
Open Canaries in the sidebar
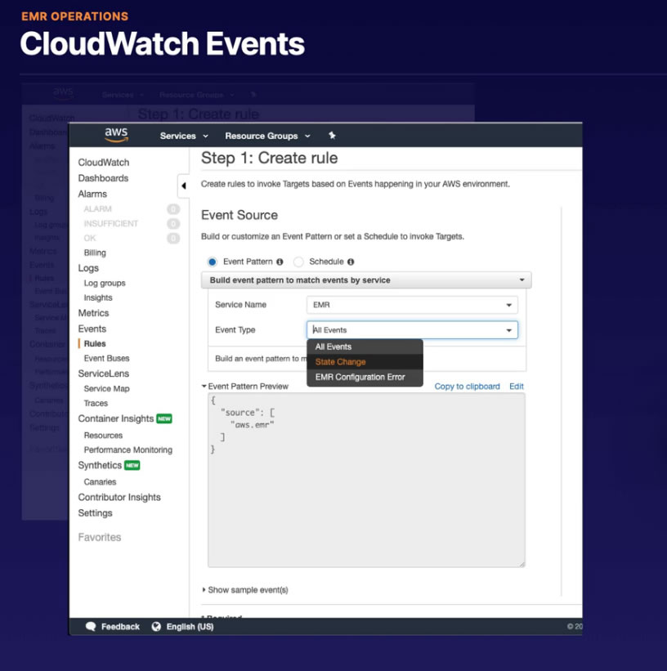[100, 482]
